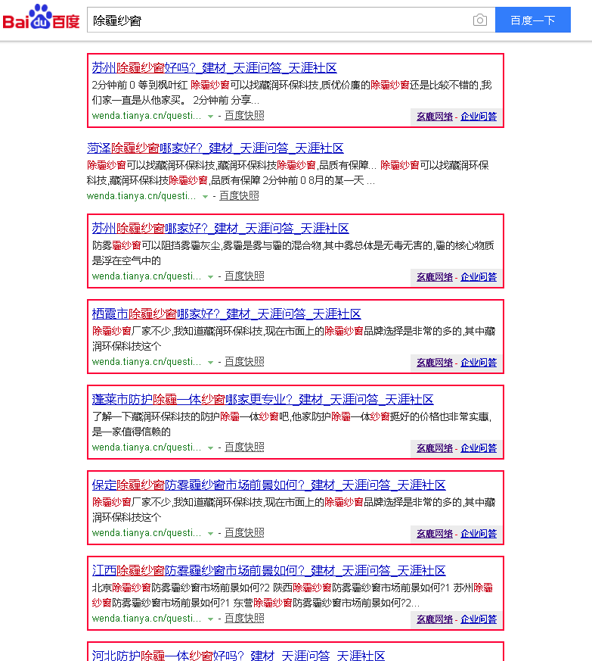
Task: Open result 江西除霾纱窗防雾霾纱窗市场前景如何?
Action: [x=268, y=570]
